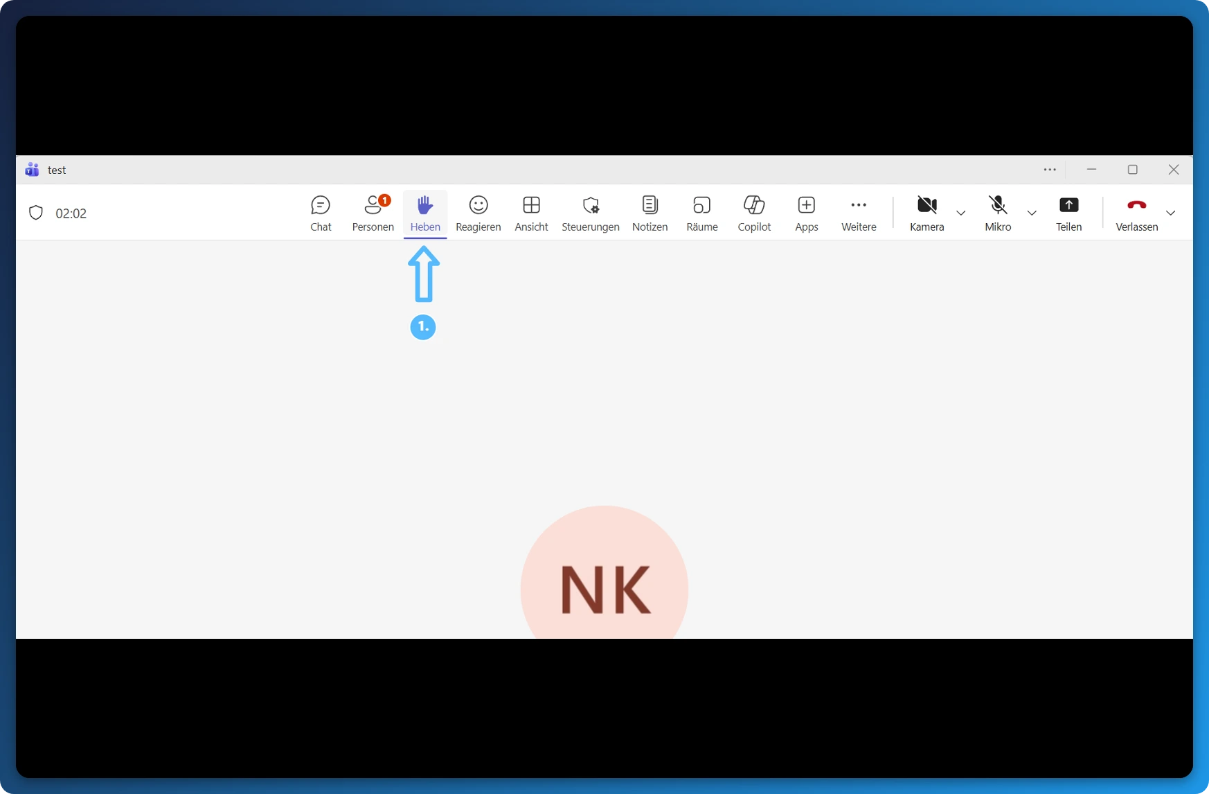Open the Reagieren reactions menu
The height and width of the screenshot is (794, 1209).
(478, 213)
